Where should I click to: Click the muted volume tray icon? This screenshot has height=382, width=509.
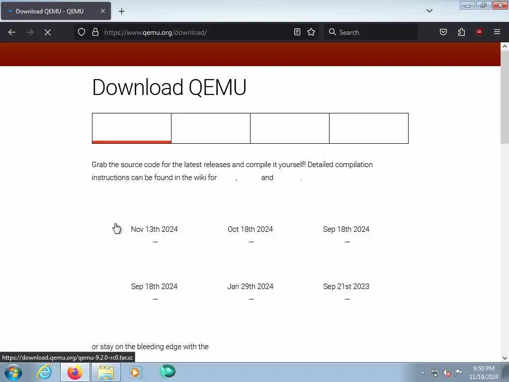[447, 373]
